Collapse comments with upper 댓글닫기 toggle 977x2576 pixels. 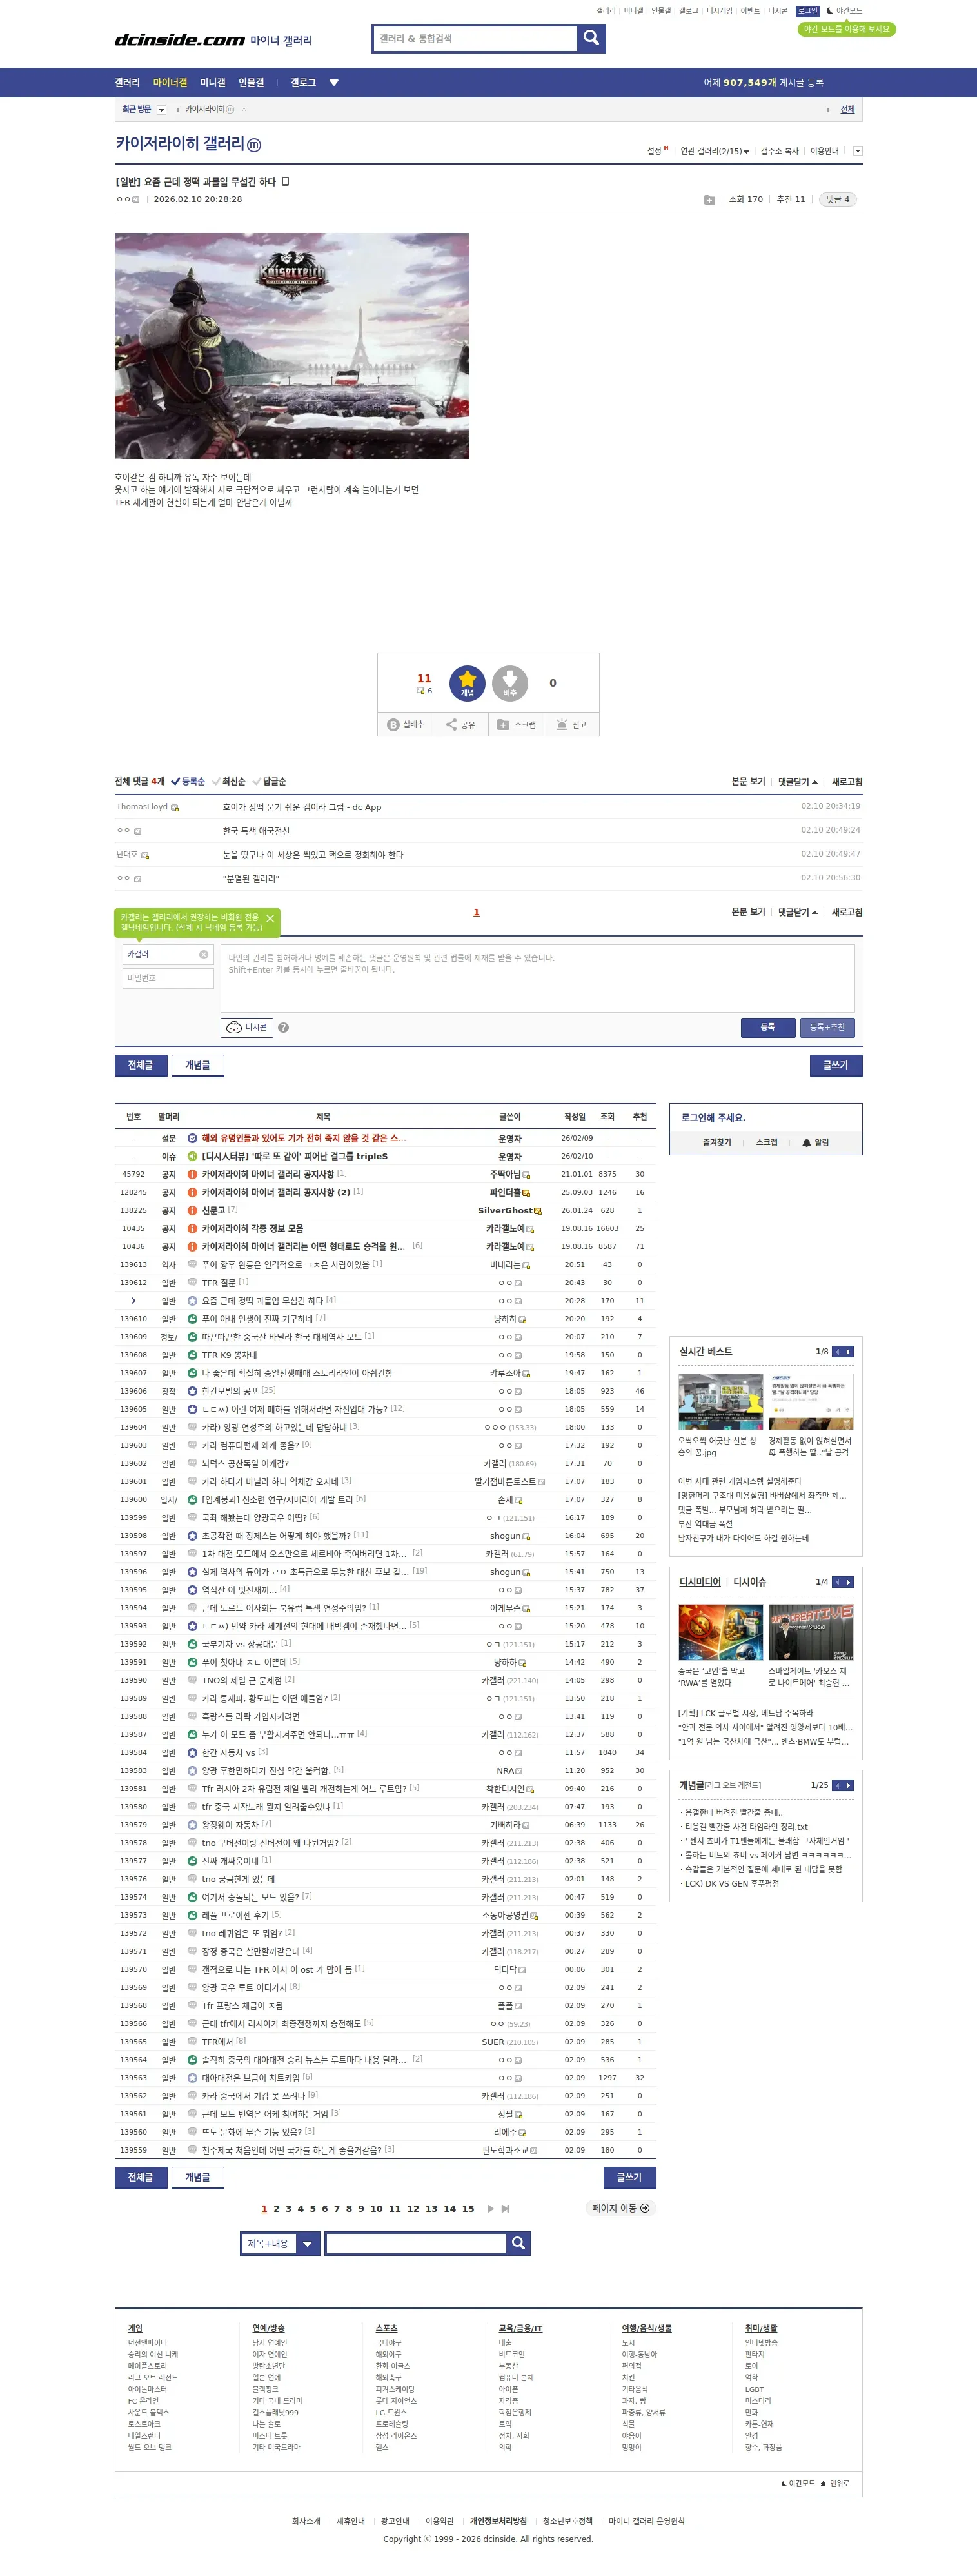point(797,781)
